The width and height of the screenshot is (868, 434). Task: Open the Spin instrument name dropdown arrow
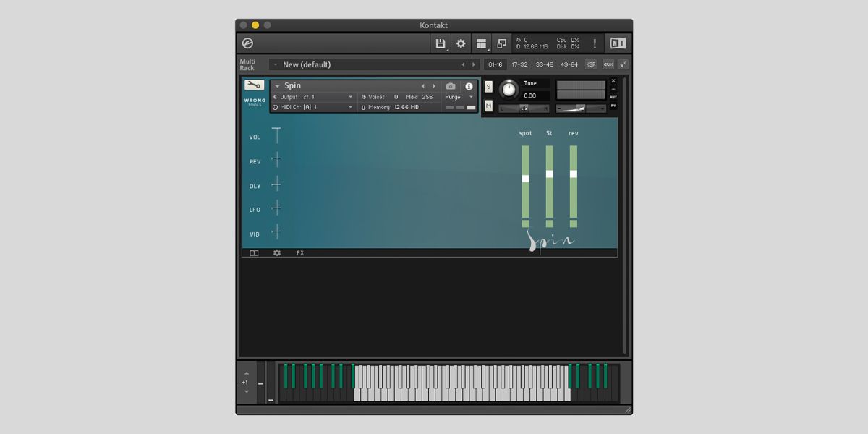click(x=277, y=86)
